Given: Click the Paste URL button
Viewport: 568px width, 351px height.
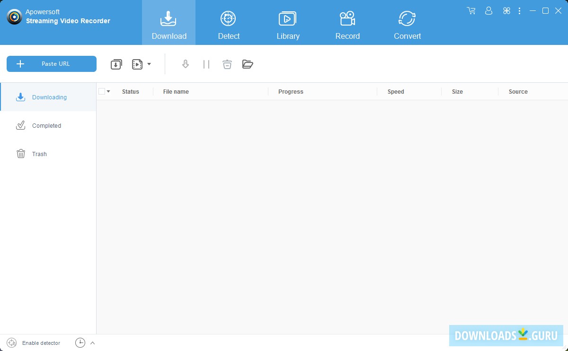Looking at the screenshot, I should (x=51, y=63).
